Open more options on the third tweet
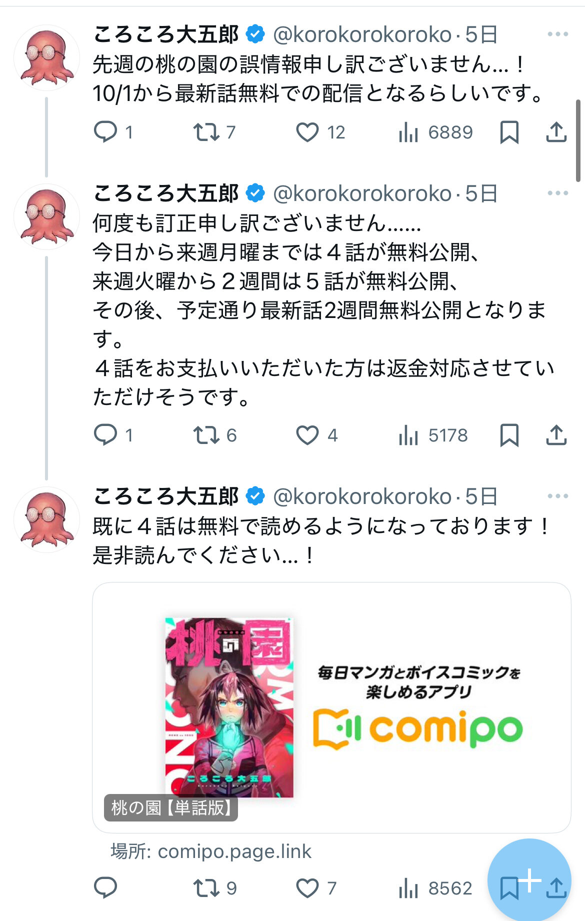585x921 pixels. [557, 496]
